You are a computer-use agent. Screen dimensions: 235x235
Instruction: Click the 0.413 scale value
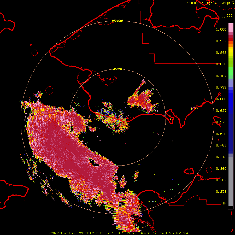[x=221, y=157]
